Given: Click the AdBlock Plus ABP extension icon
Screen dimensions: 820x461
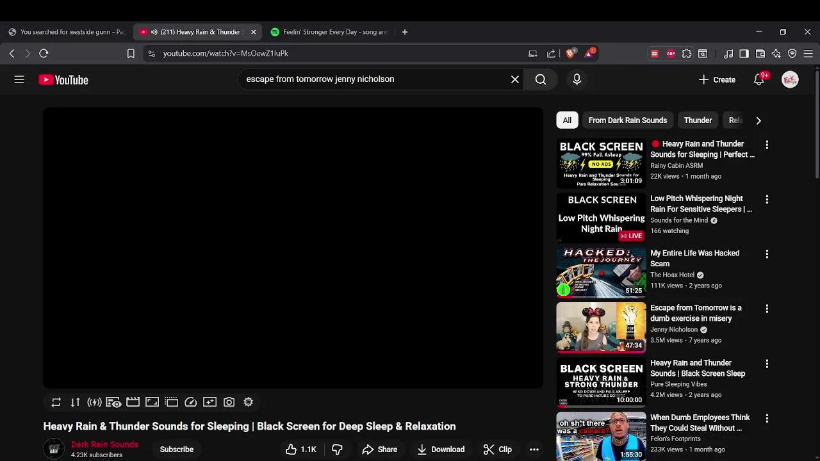Looking at the screenshot, I should coord(671,54).
